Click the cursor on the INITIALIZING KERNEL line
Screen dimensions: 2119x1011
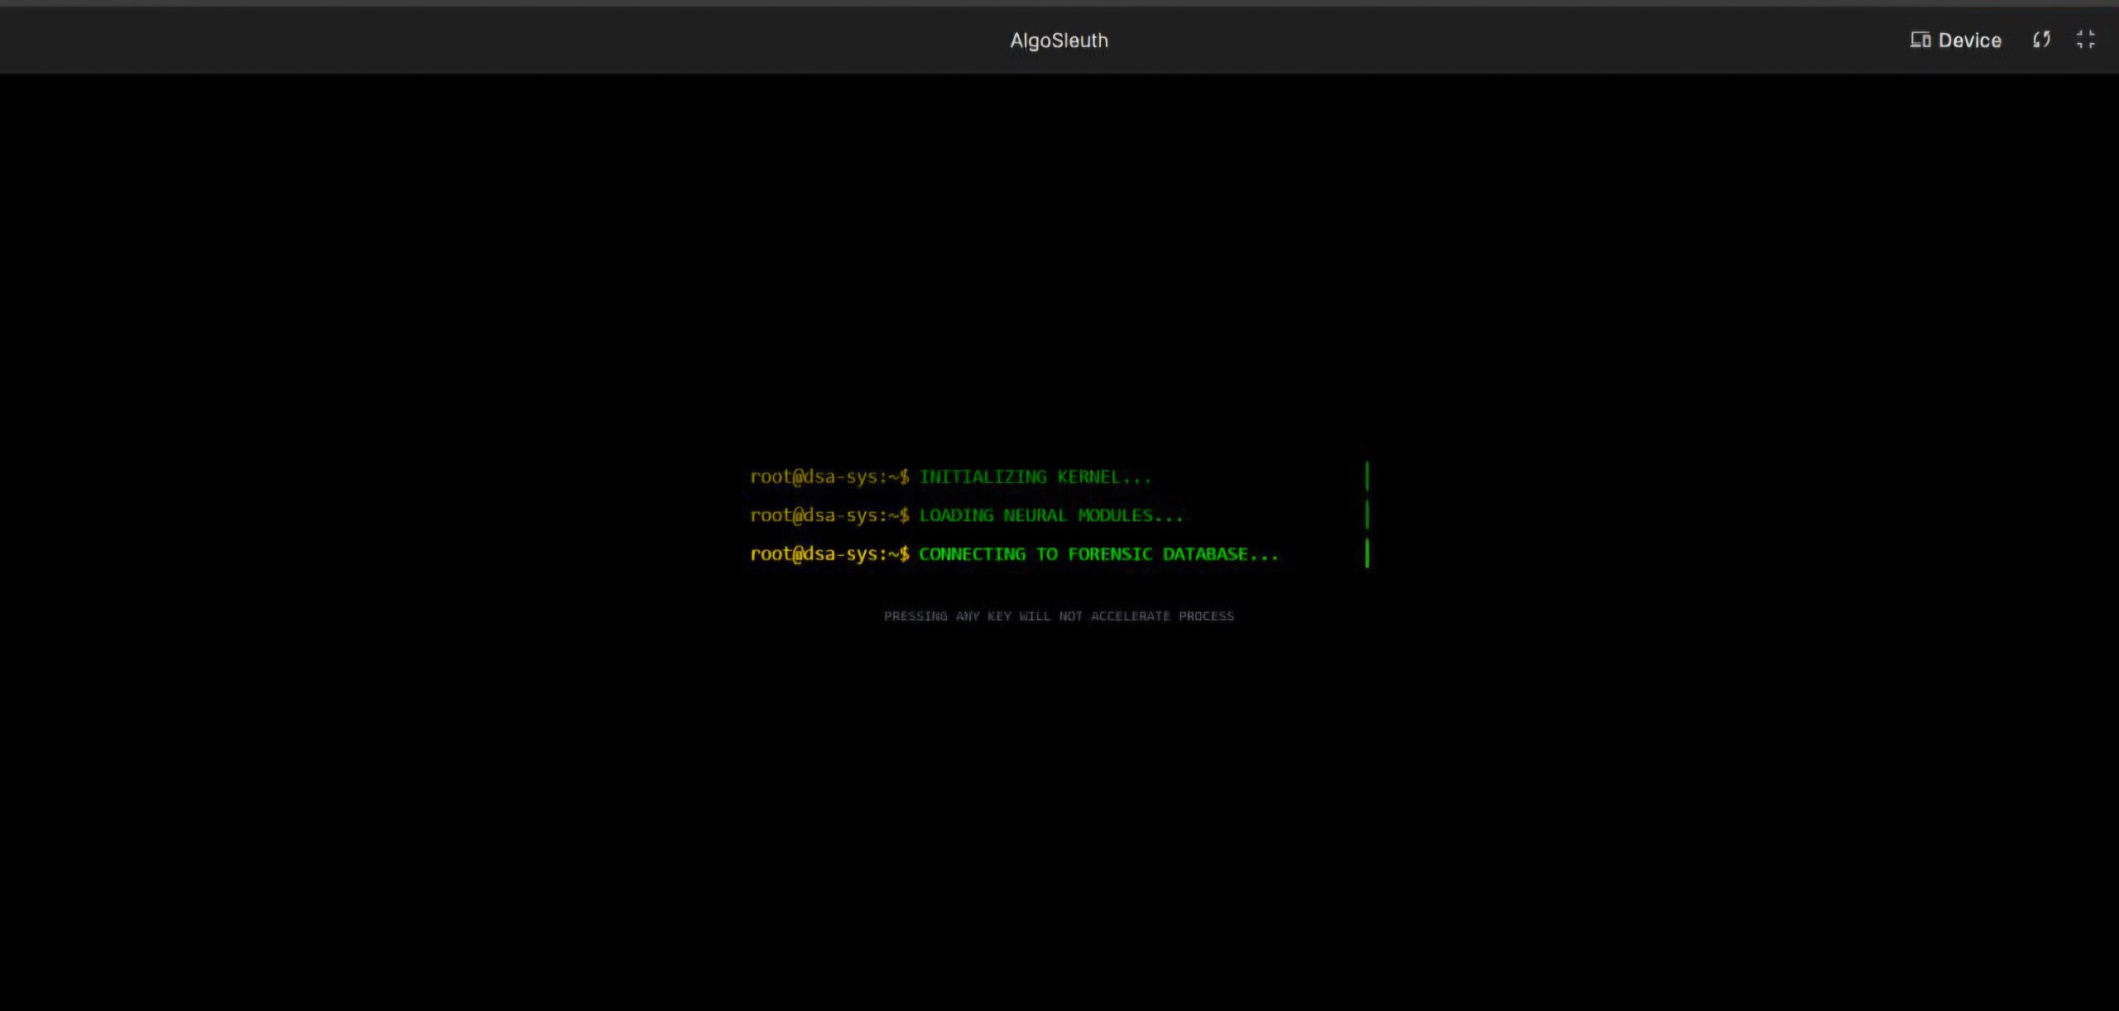point(1367,477)
